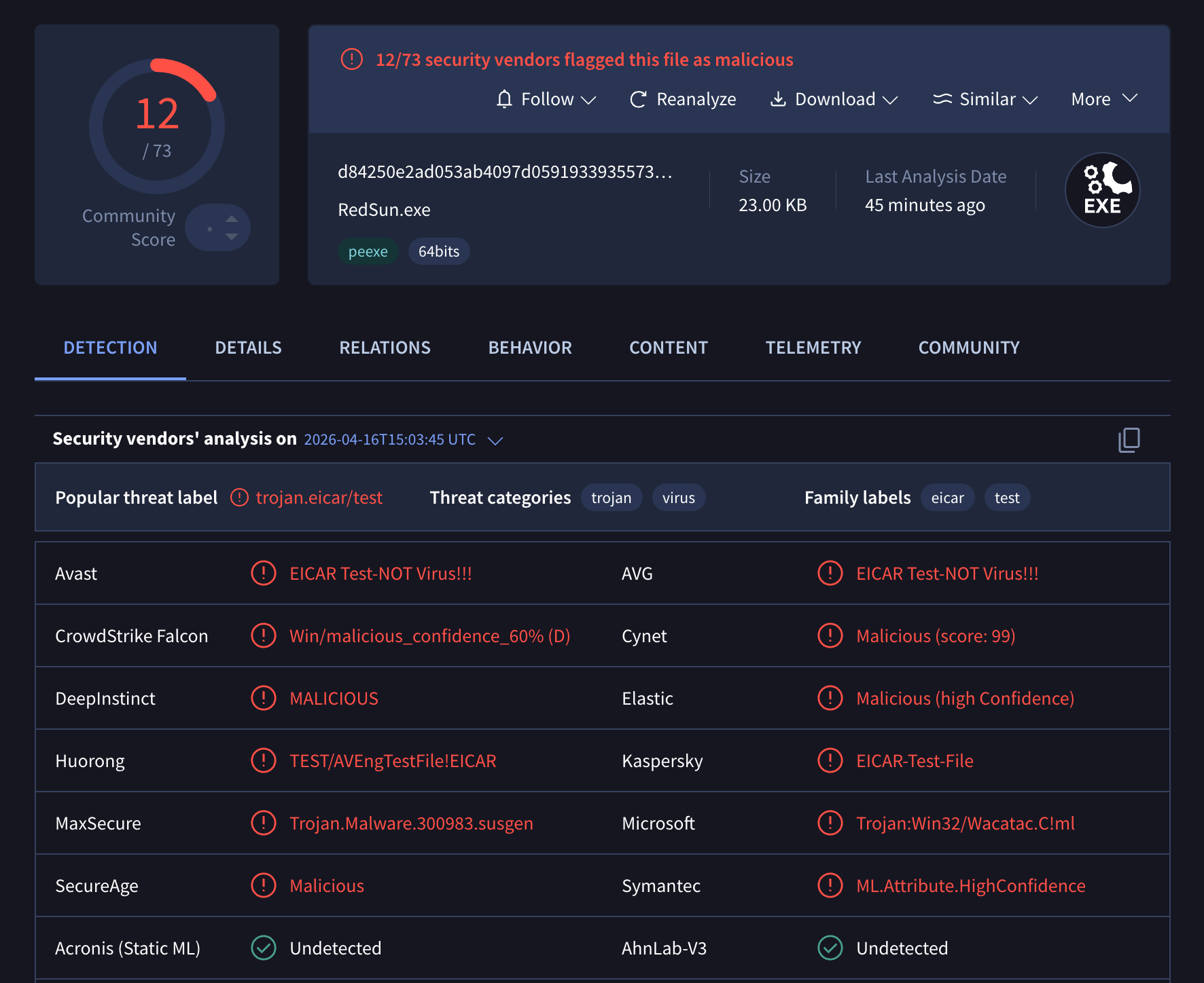The height and width of the screenshot is (983, 1204).
Task: Click the 64bits tag
Action: (x=439, y=251)
